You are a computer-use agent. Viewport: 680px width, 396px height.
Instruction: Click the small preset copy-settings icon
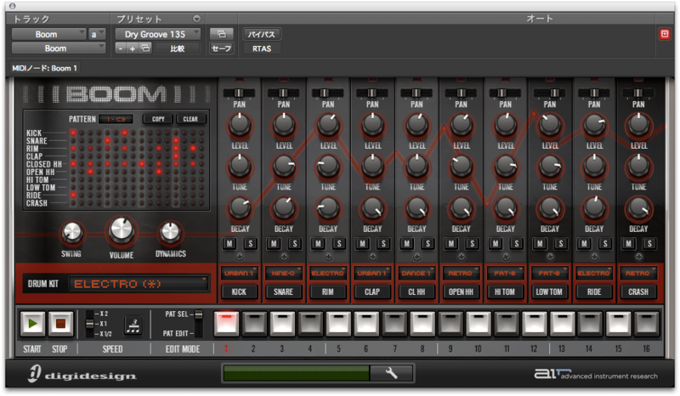click(x=145, y=48)
